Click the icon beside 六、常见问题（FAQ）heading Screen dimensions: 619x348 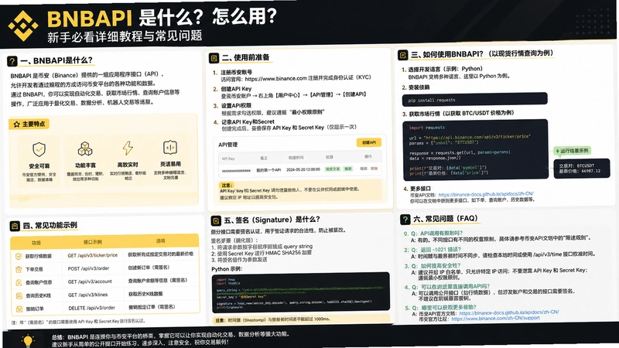click(405, 220)
